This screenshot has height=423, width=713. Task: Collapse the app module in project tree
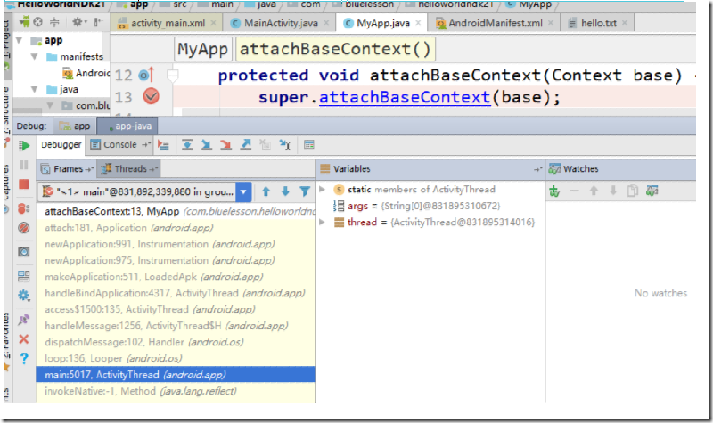(x=19, y=40)
